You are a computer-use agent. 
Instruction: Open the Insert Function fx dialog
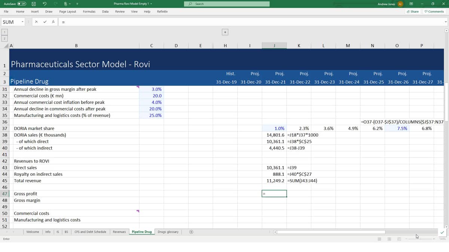(54, 22)
